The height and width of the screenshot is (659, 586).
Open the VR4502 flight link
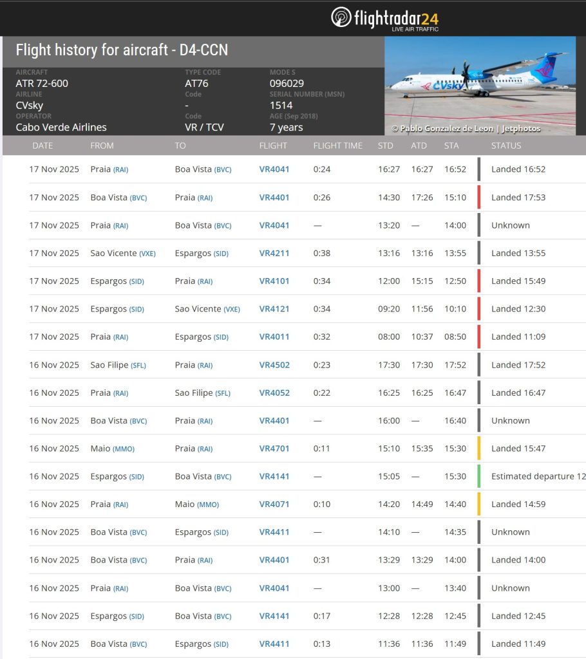[x=274, y=365]
